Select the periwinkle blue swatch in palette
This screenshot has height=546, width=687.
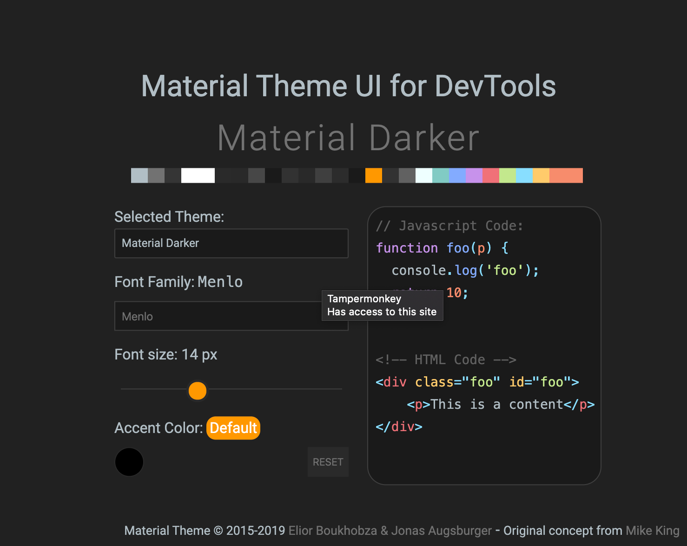pyautogui.click(x=457, y=175)
